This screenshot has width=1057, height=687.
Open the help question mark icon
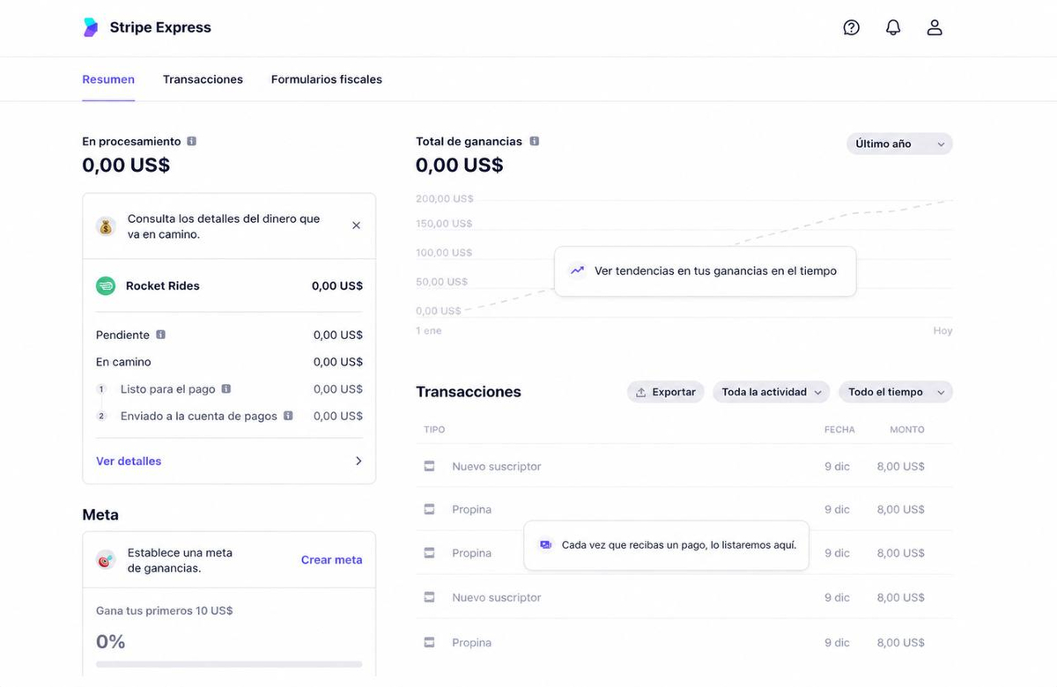coord(851,27)
